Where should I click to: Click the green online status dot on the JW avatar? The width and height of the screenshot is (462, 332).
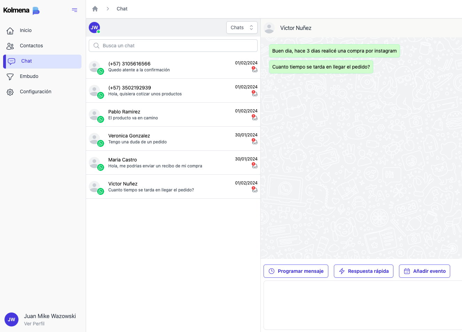pos(99,31)
